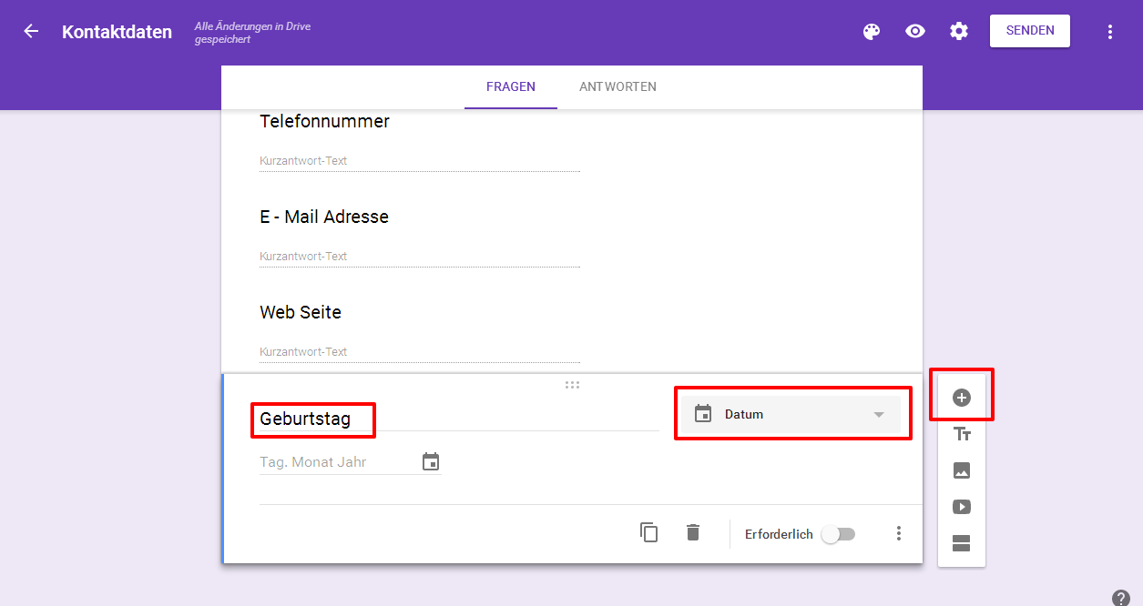1143x606 pixels.
Task: Open help with the question mark button
Action: point(1120,598)
